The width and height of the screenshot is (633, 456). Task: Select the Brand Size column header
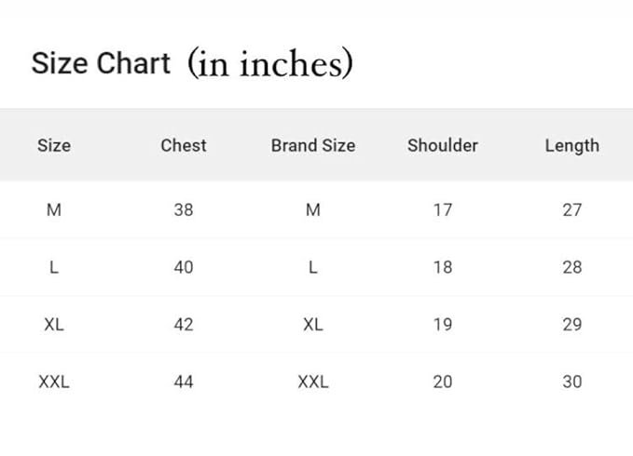pyautogui.click(x=313, y=145)
